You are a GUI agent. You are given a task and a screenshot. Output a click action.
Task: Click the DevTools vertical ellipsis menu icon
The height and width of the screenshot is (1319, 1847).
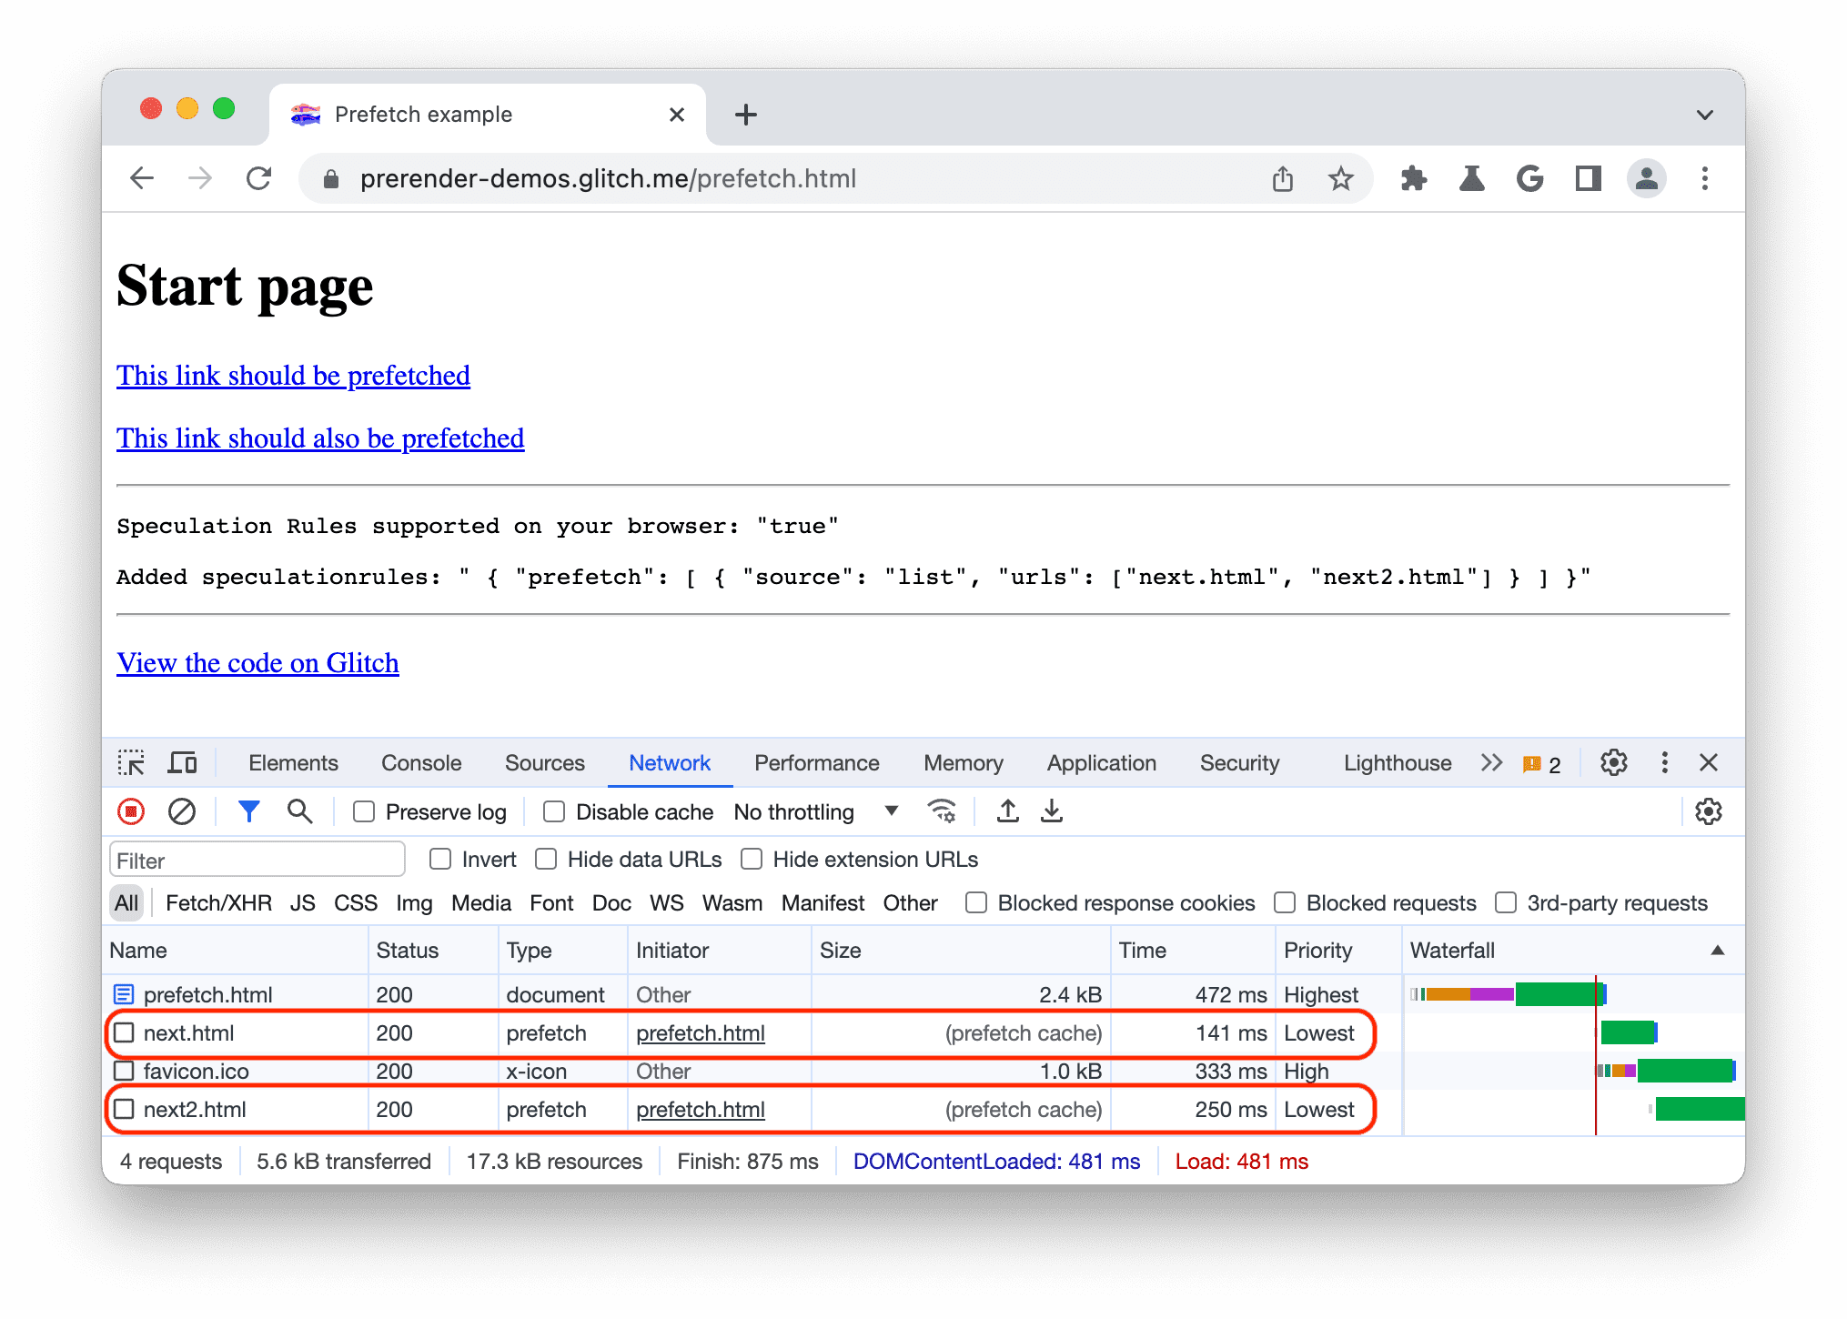pyautogui.click(x=1664, y=762)
